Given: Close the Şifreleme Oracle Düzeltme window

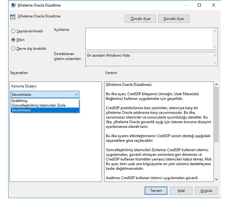Looking at the screenshot, I should [214, 5].
